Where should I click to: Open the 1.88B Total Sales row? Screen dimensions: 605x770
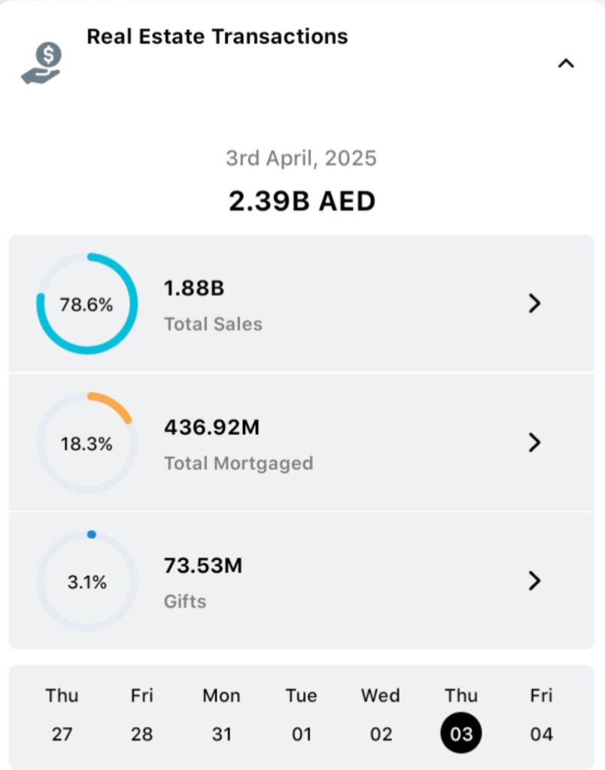(301, 304)
